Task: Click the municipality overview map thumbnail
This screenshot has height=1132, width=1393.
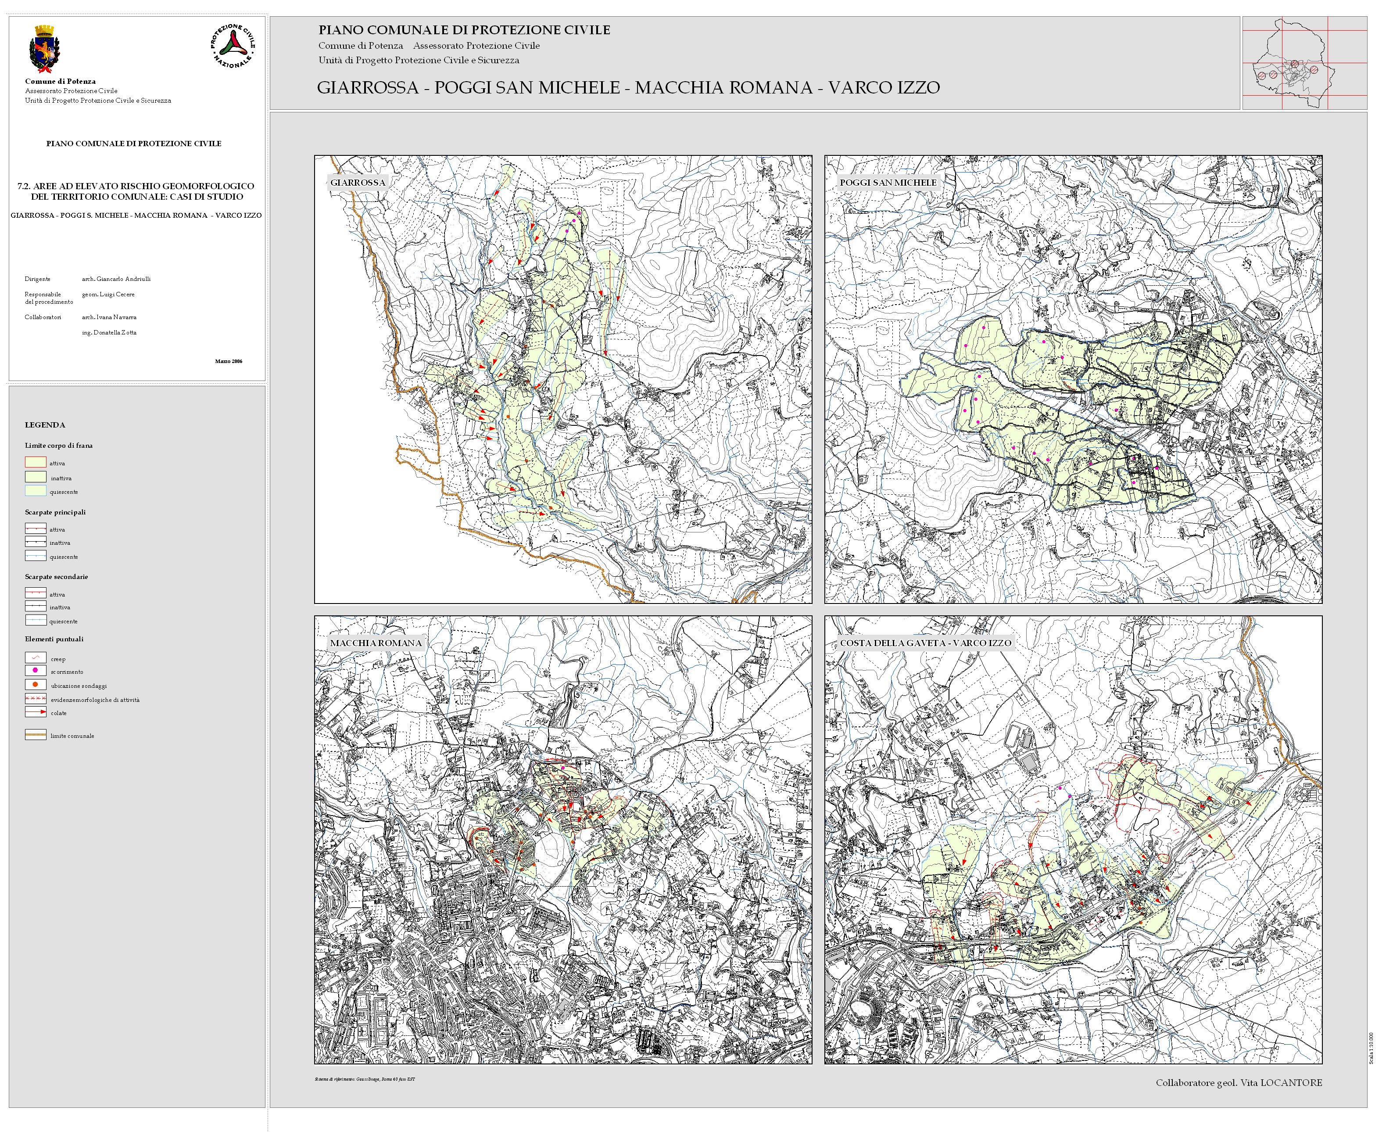Action: point(1304,63)
